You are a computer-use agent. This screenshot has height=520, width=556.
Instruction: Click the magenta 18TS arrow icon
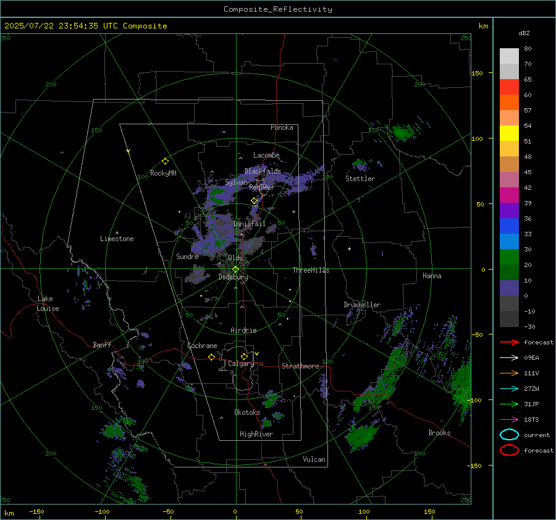[509, 420]
